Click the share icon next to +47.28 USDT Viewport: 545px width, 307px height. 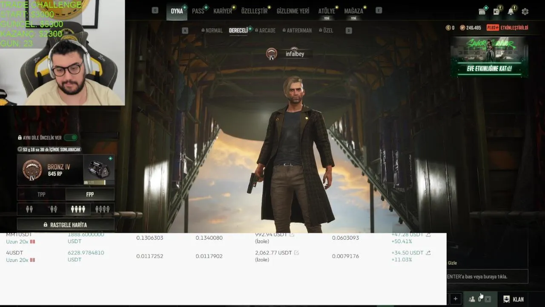click(x=428, y=235)
